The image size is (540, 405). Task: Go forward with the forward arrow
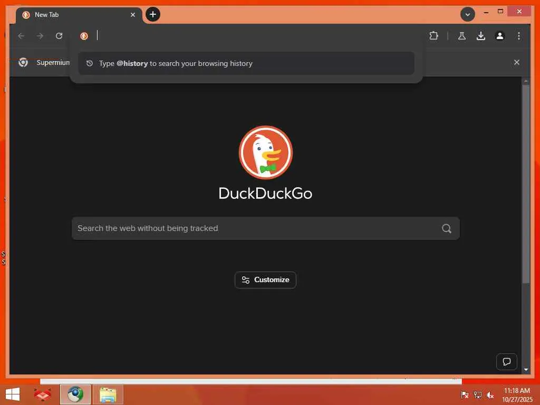coord(40,36)
